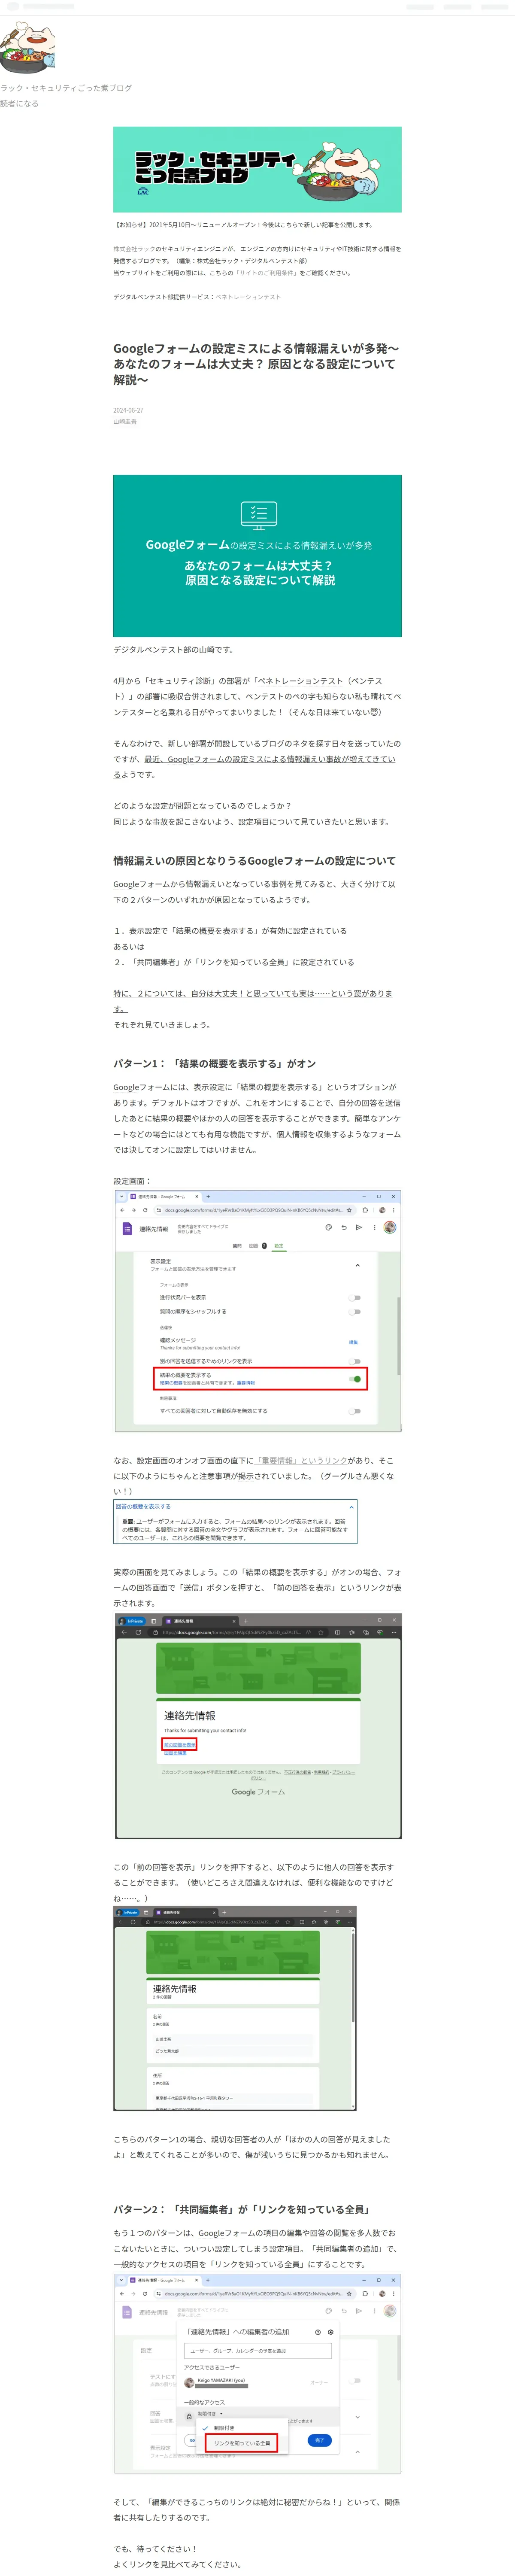Open the 株式会社ラック link in the description
515x2576 pixels.
pyautogui.click(x=134, y=249)
